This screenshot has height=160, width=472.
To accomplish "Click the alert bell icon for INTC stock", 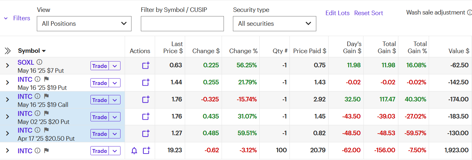I will [x=134, y=151].
